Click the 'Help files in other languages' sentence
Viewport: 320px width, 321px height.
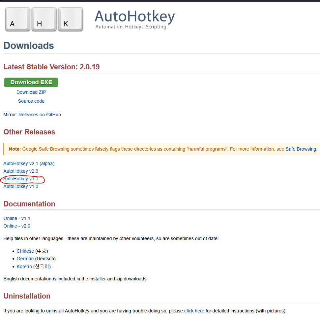[111, 238]
